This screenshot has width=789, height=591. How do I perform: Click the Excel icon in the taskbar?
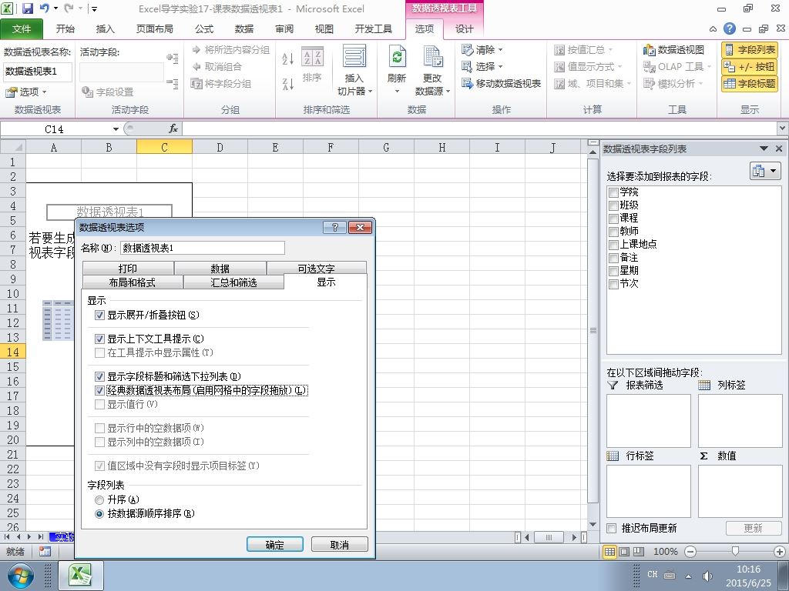[x=80, y=576]
